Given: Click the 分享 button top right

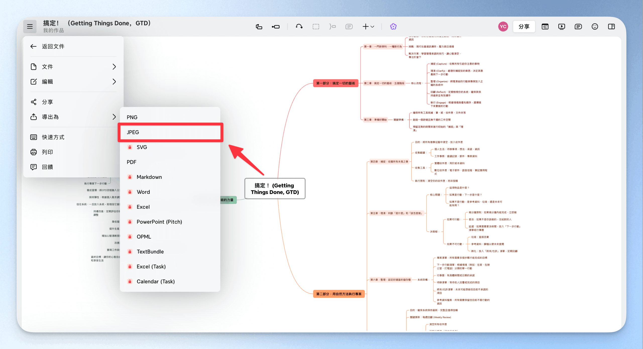Looking at the screenshot, I should click(x=524, y=27).
